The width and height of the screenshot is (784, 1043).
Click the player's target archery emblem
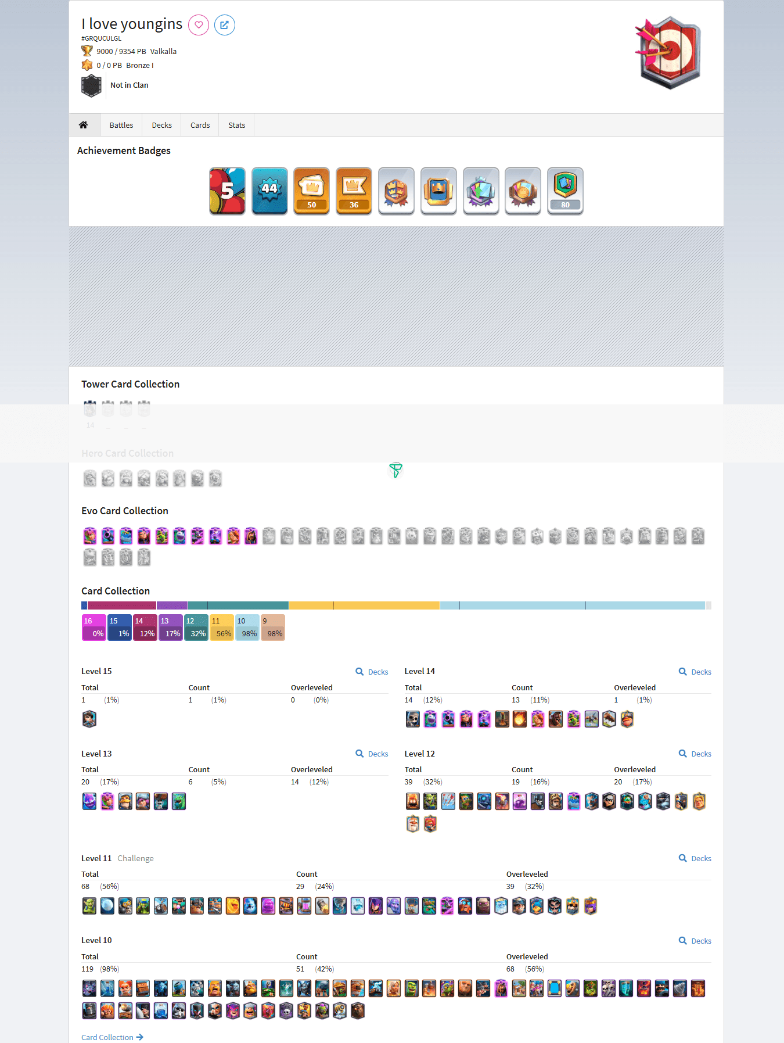[670, 52]
